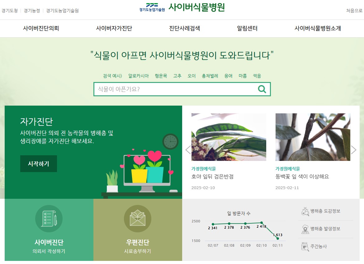Click the 처음으로 link
364x264 pixels.
tap(354, 11)
